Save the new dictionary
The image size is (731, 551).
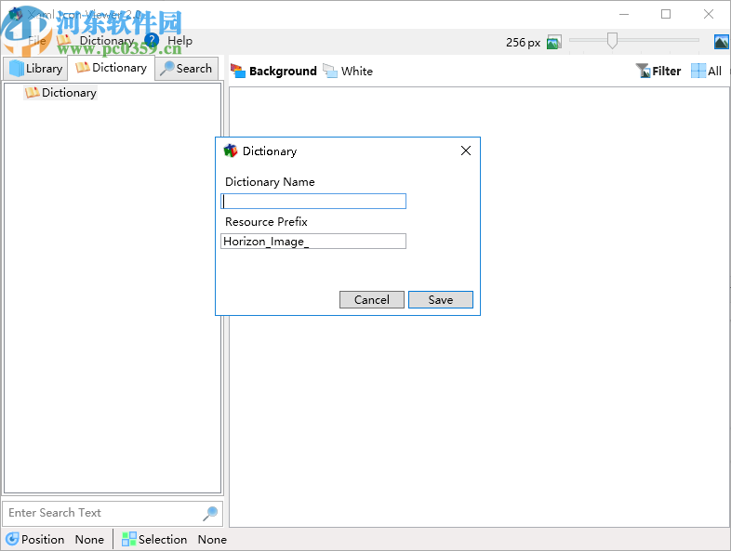pyautogui.click(x=441, y=299)
